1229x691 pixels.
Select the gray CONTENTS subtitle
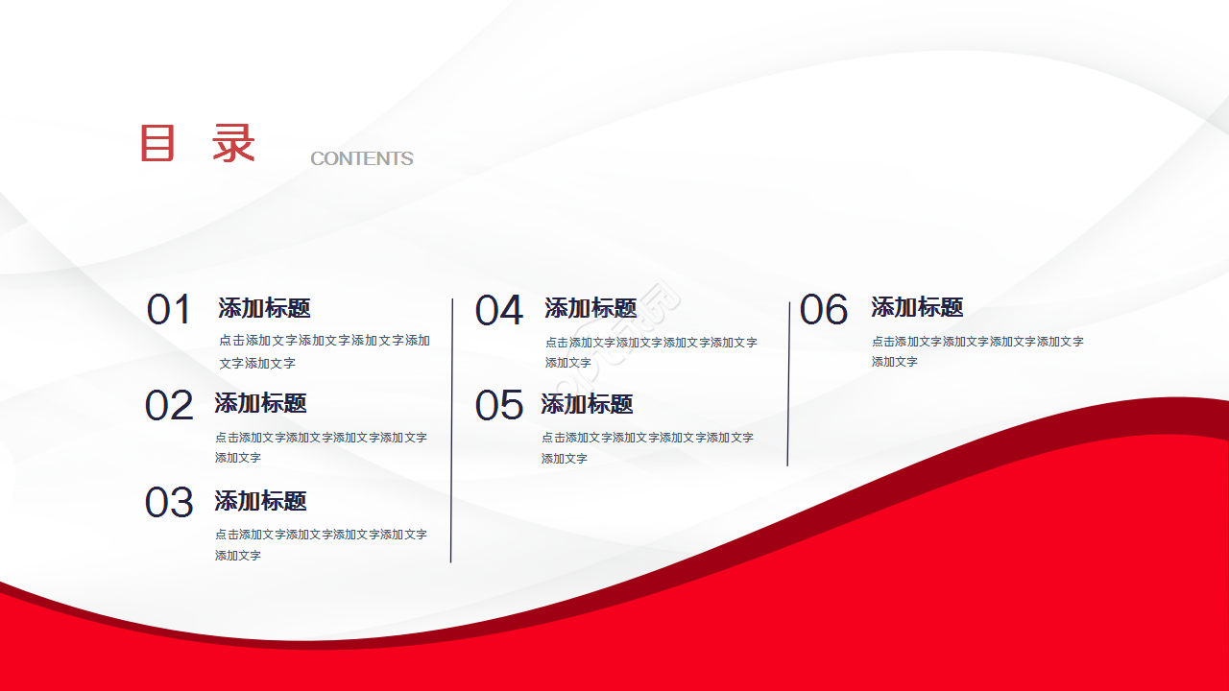(362, 158)
